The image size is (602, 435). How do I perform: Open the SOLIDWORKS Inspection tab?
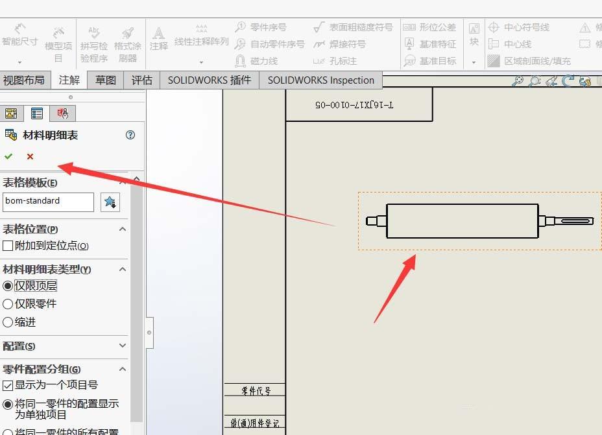pyautogui.click(x=320, y=80)
